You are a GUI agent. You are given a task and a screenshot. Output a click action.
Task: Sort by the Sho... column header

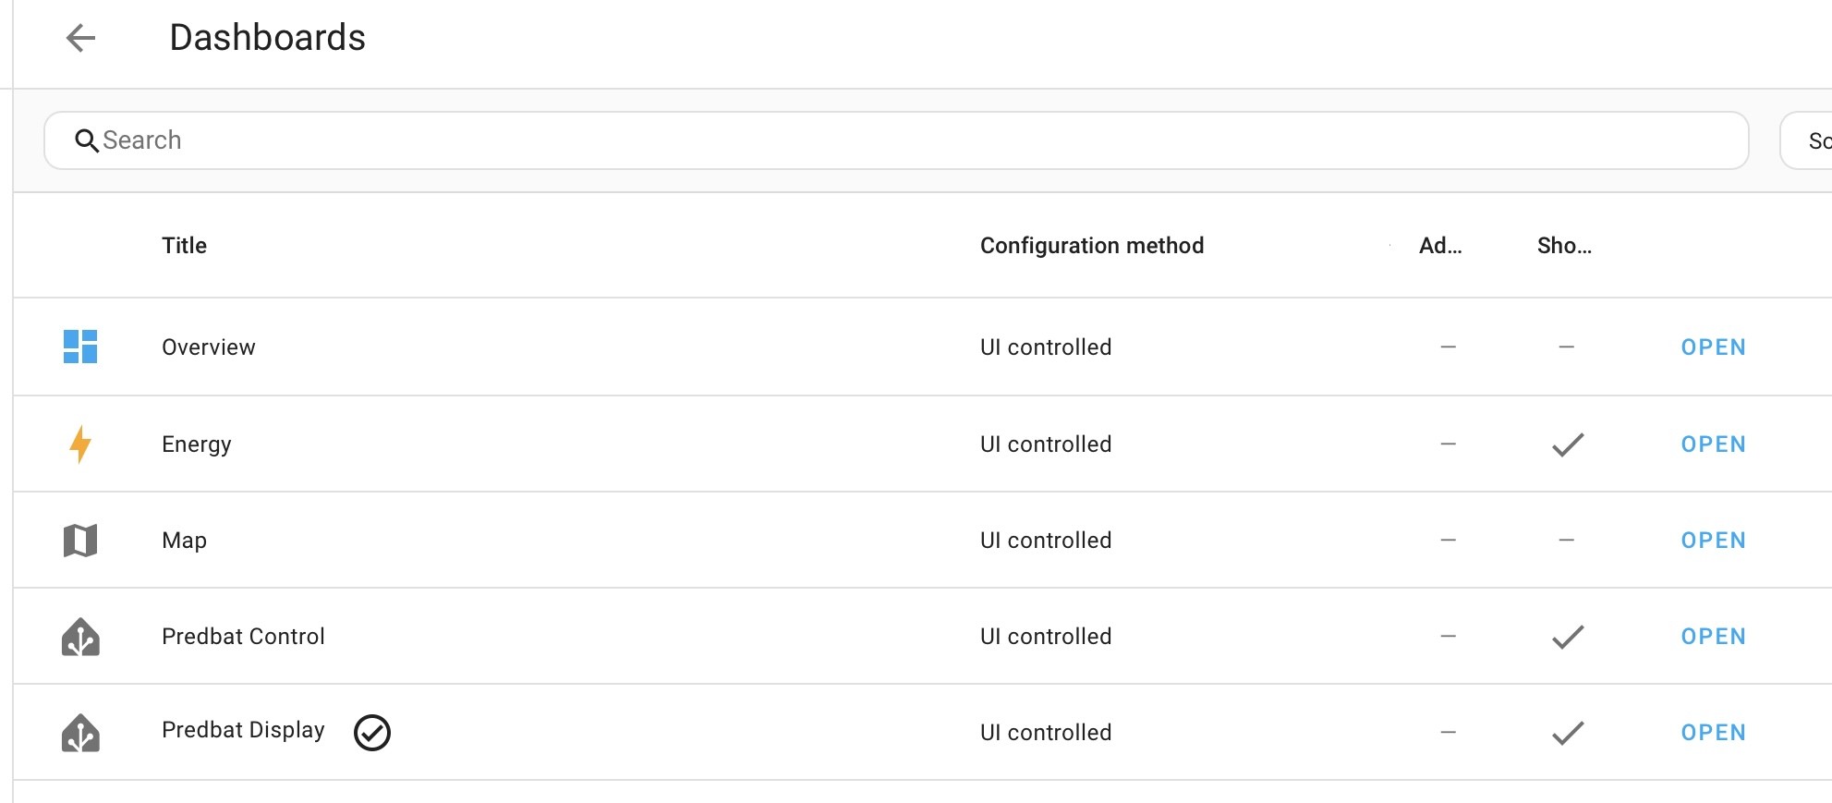click(1564, 246)
